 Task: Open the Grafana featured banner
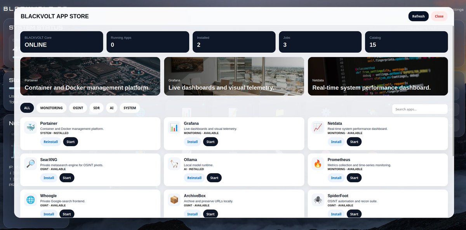coord(234,76)
